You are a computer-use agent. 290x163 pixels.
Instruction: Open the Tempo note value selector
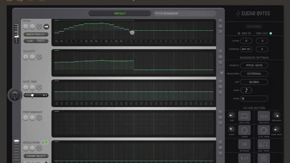pos(246,90)
